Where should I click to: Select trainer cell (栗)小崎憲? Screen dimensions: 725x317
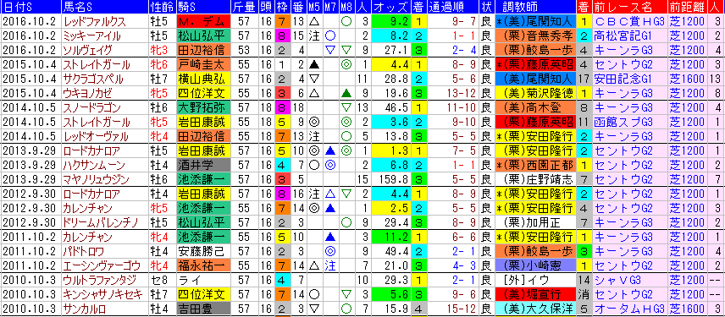tap(534, 266)
